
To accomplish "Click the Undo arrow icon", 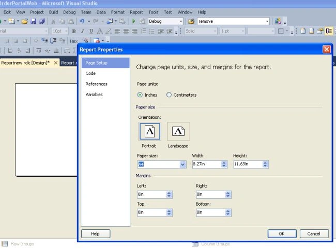I will [x=82, y=21].
